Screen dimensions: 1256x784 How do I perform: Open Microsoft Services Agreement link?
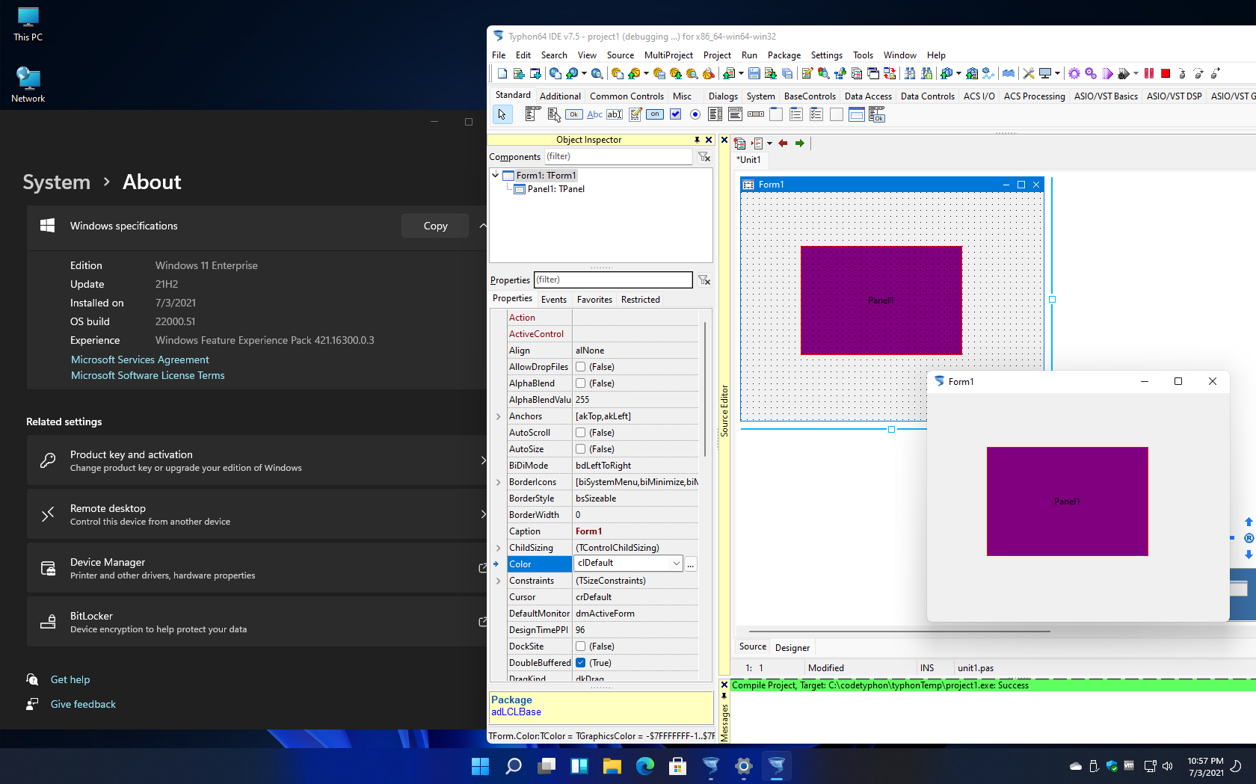[x=140, y=359]
